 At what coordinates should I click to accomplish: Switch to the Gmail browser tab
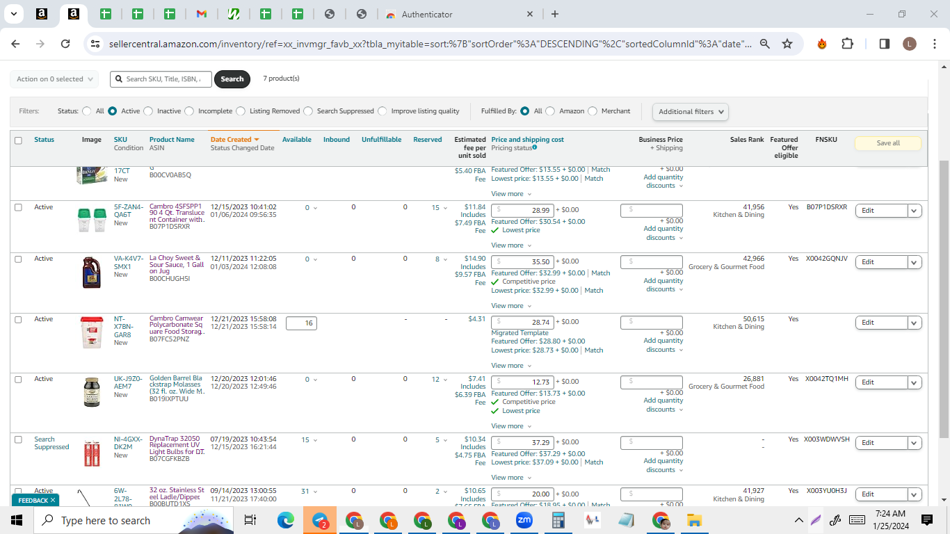202,14
